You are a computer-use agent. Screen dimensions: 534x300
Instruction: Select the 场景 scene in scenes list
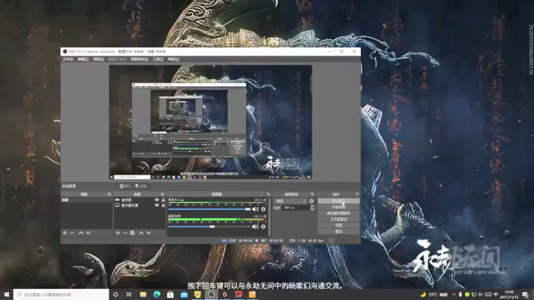(x=87, y=200)
